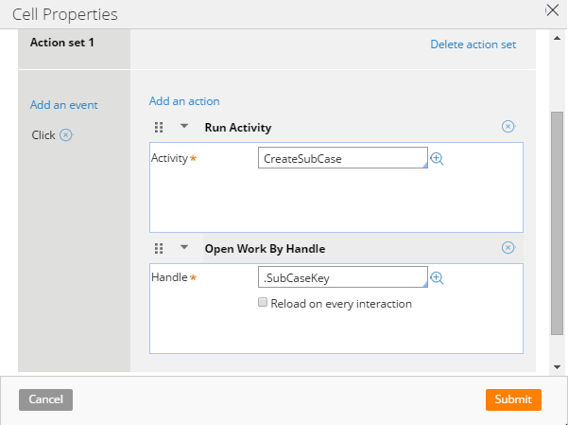
Task: Focus the Handle field containing .SubCaseKey
Action: [343, 277]
